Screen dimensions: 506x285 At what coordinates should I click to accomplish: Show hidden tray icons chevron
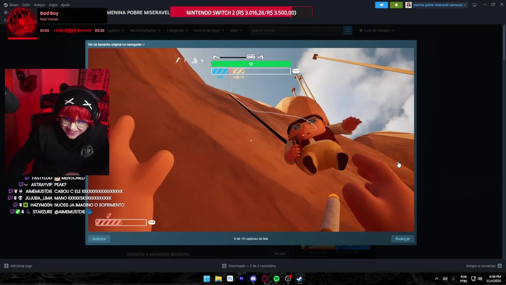(x=436, y=279)
